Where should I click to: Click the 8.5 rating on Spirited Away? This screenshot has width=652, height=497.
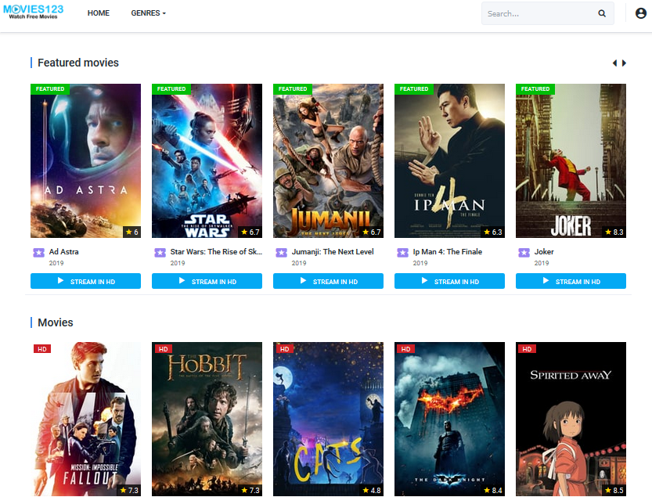point(614,490)
